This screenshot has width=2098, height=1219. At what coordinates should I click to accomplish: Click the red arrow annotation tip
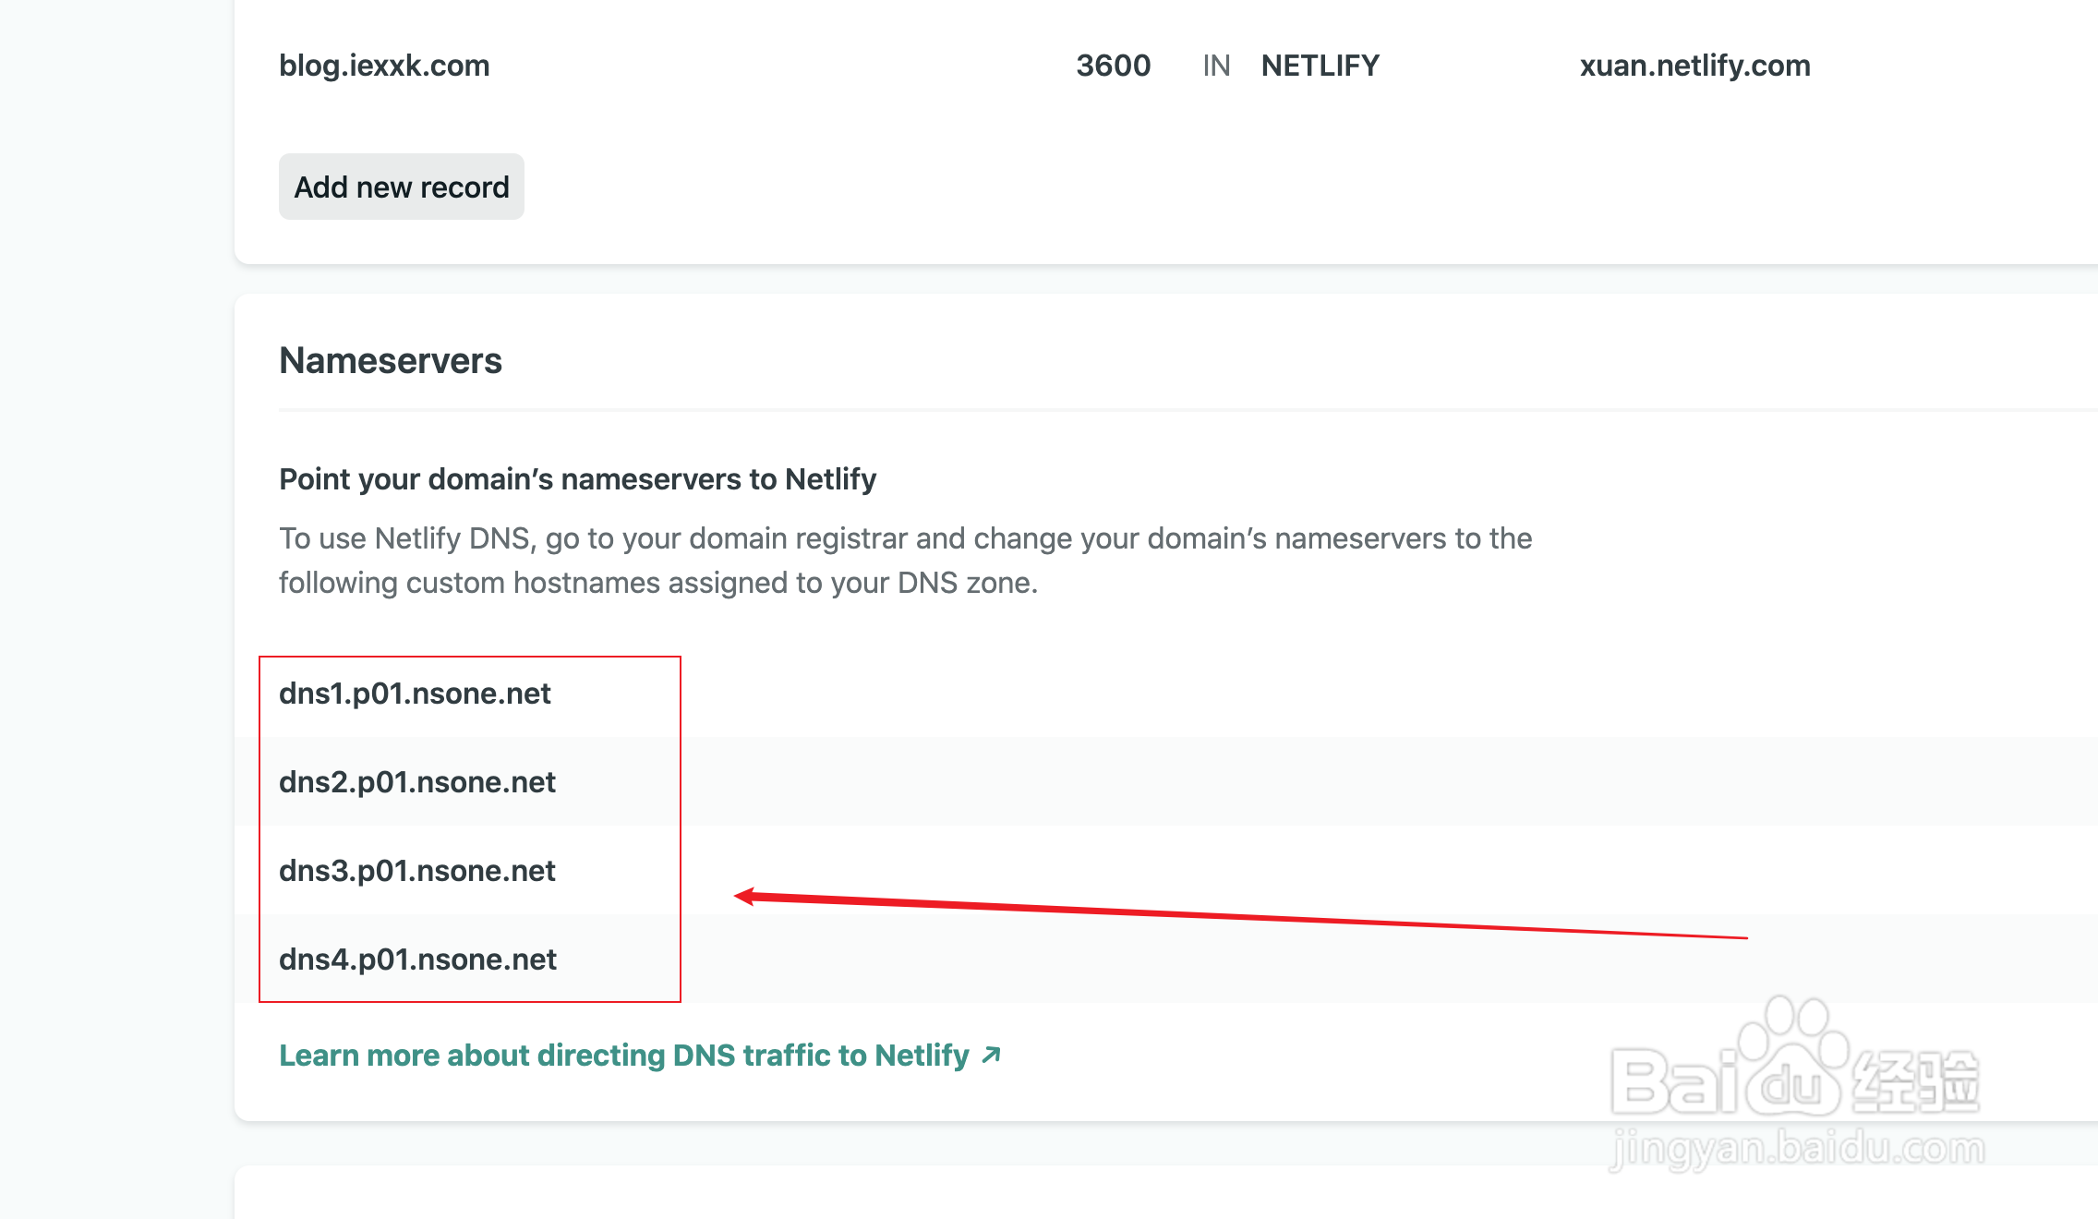coord(741,896)
